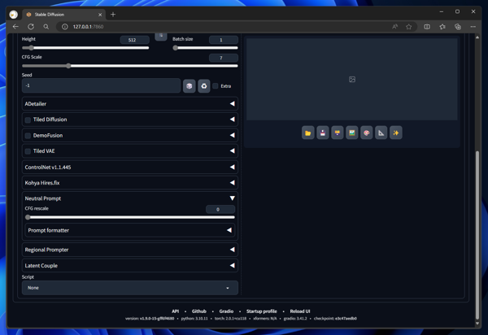Click the image placeholder in the output gallery

point(352,80)
